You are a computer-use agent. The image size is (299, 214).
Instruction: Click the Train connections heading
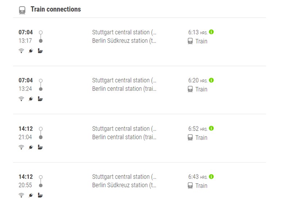coord(55,9)
